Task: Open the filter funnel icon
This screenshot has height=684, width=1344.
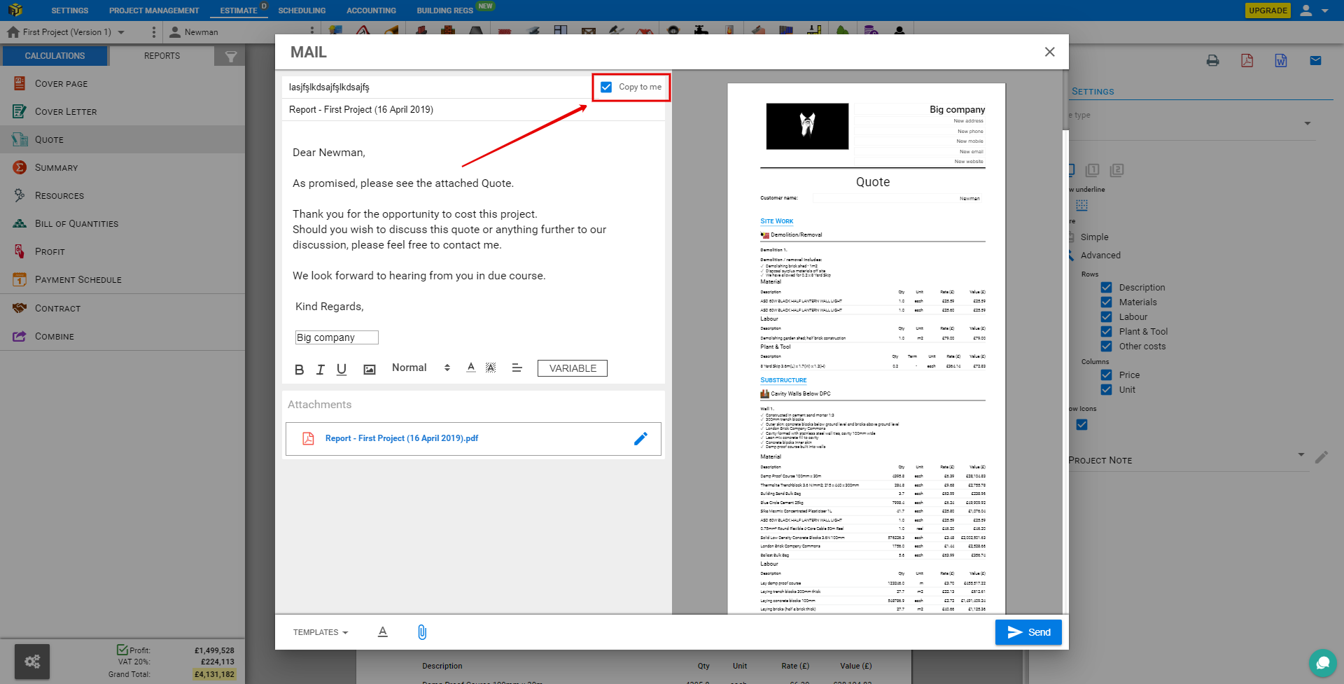Action: click(x=230, y=56)
